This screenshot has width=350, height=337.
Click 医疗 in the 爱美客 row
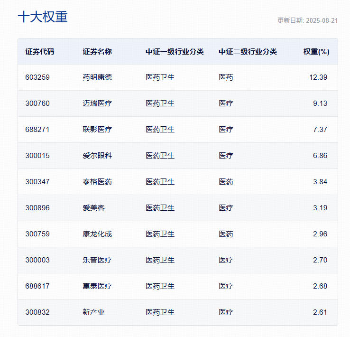226,208
